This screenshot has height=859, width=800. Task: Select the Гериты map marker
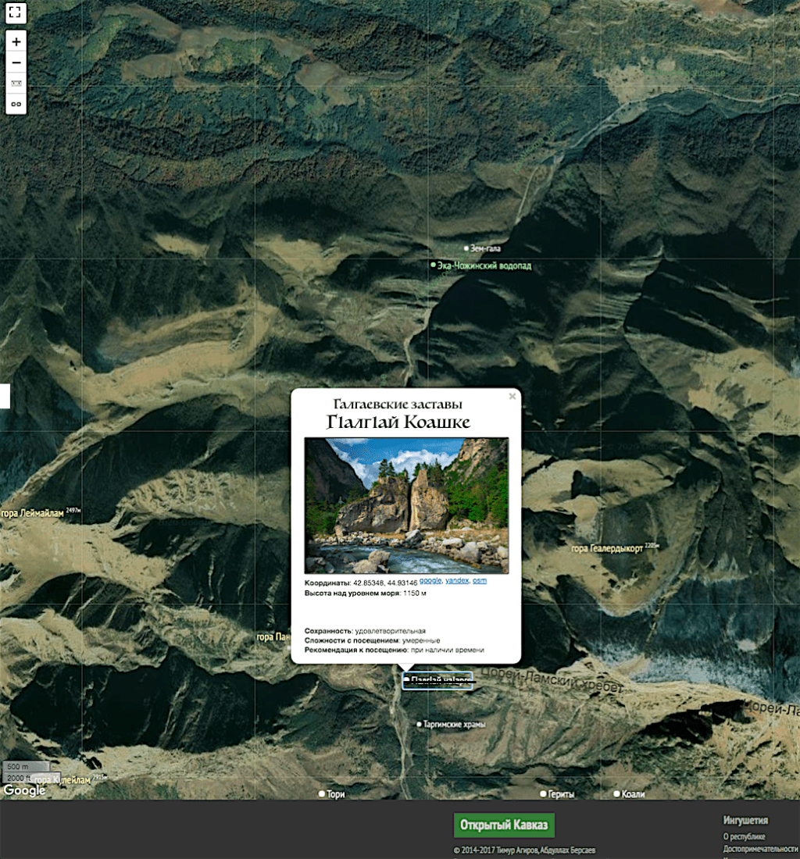coord(543,794)
